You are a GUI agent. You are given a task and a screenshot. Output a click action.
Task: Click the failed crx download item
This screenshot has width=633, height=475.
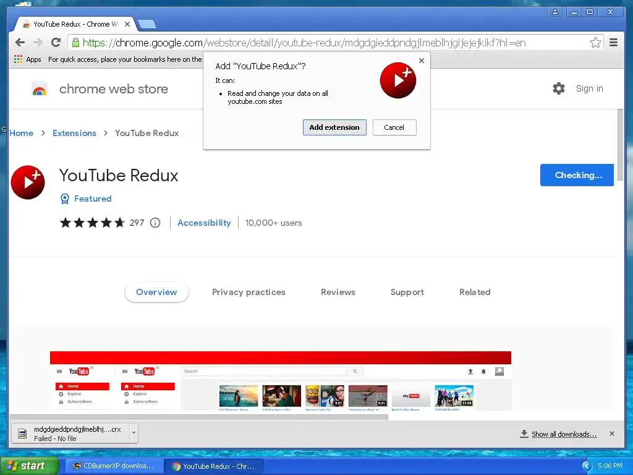click(x=75, y=434)
